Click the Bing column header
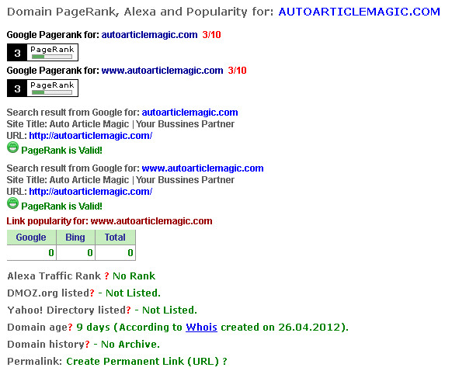The image size is (452, 371). coord(75,238)
